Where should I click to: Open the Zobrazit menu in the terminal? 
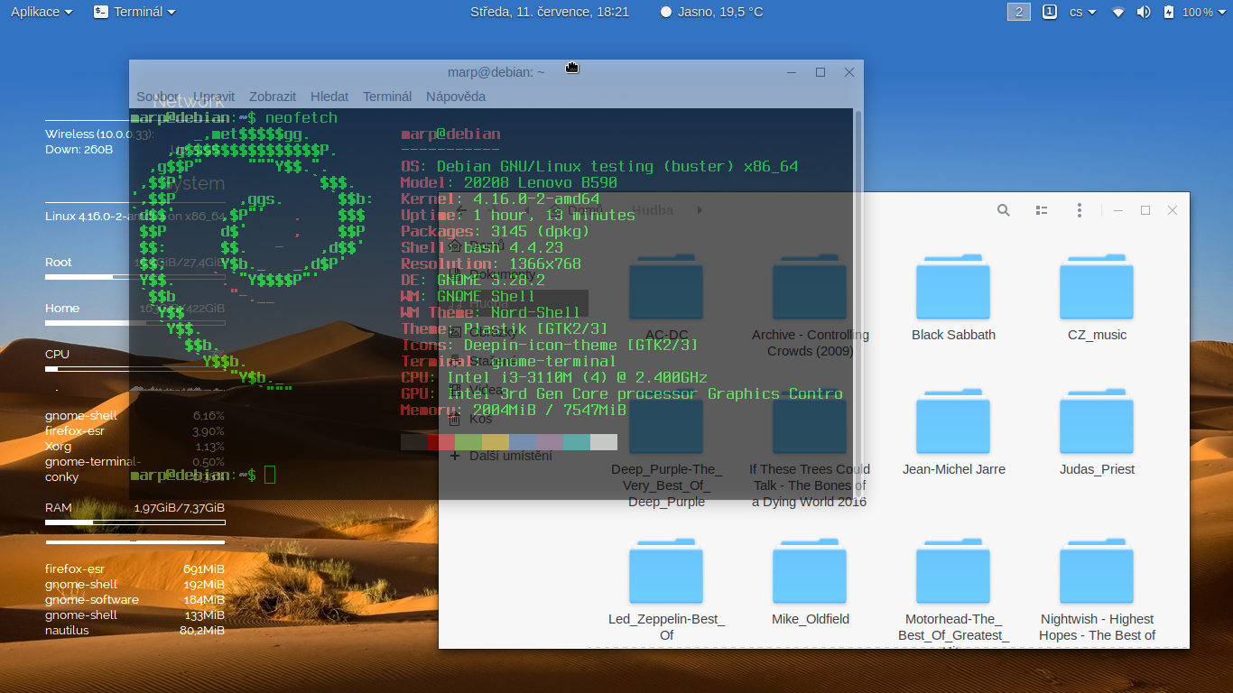[x=273, y=97]
